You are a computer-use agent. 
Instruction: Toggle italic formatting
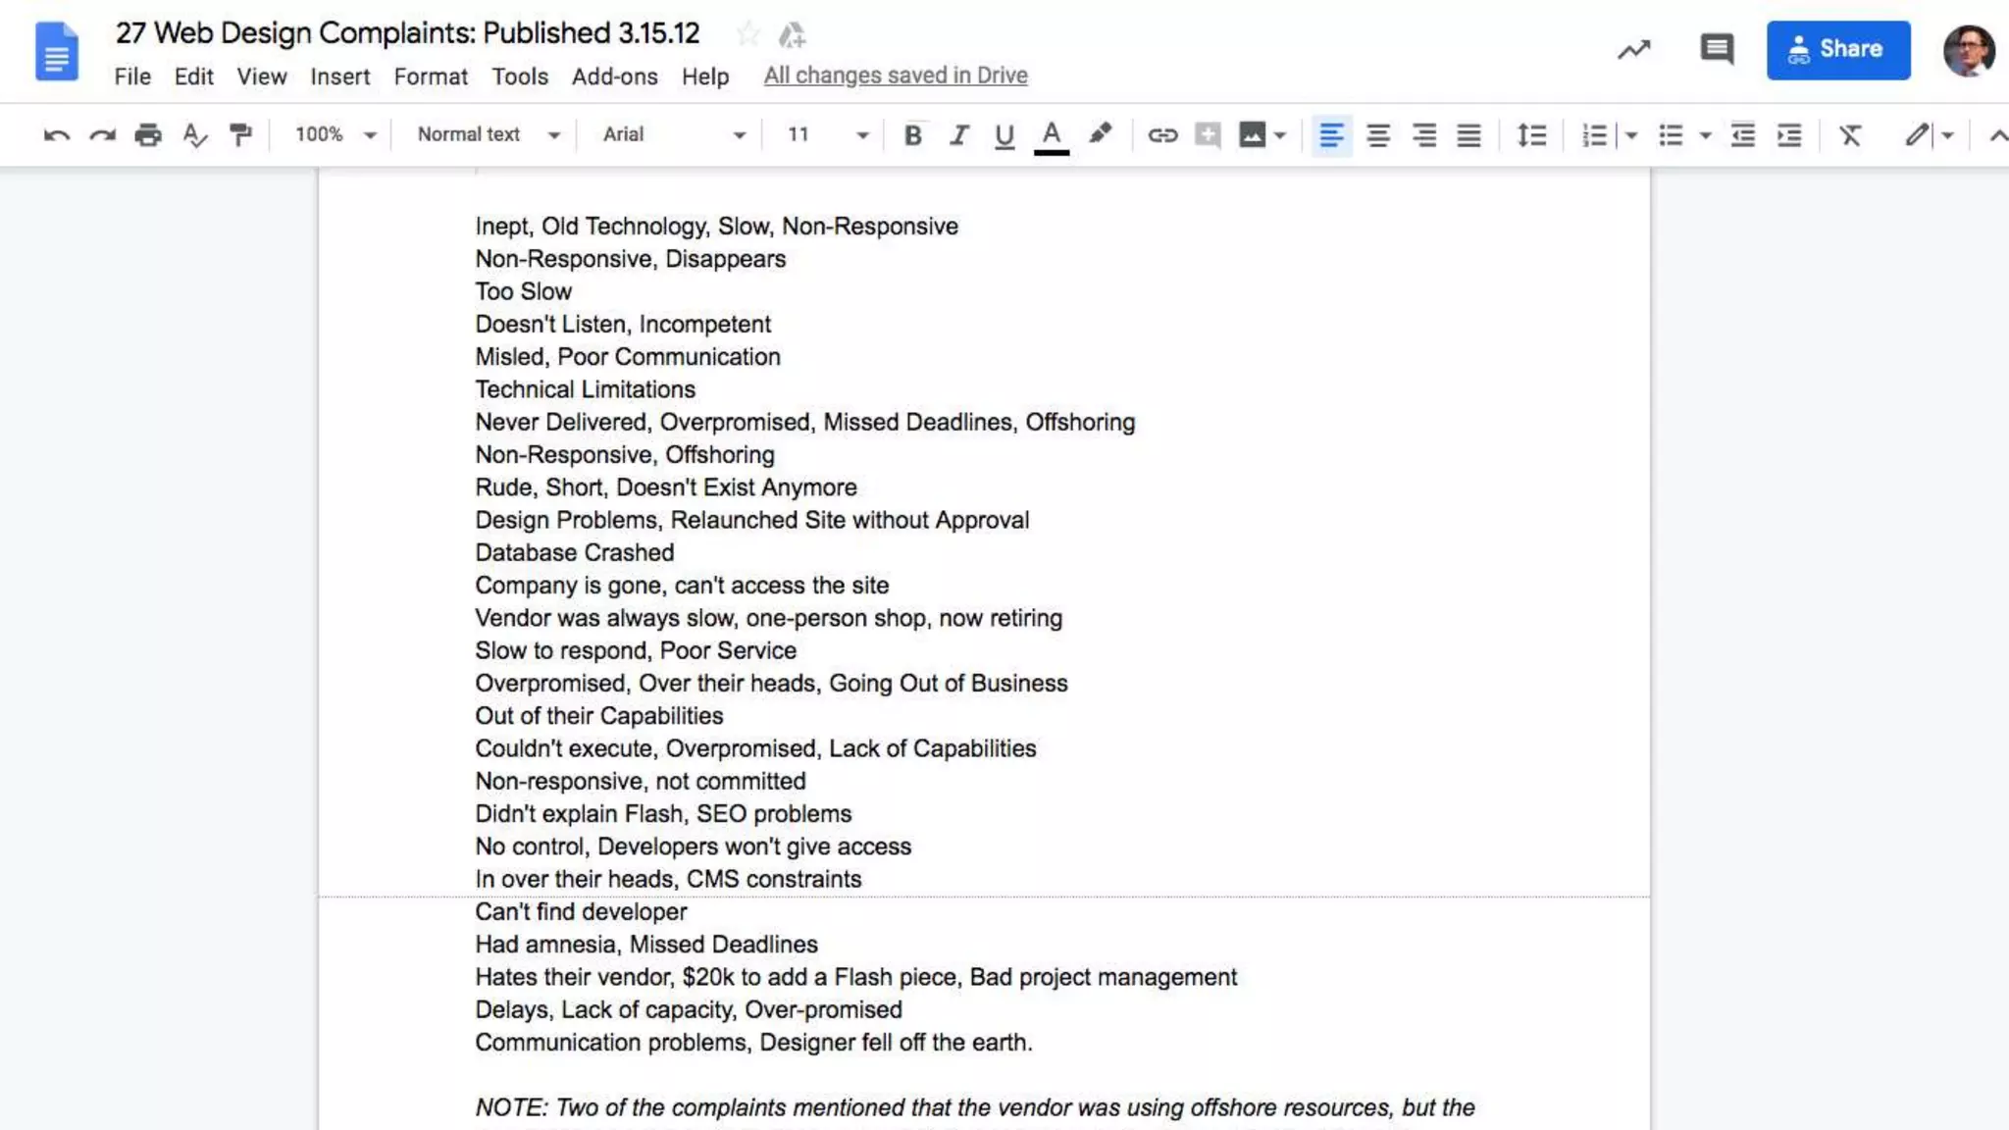[x=958, y=135]
